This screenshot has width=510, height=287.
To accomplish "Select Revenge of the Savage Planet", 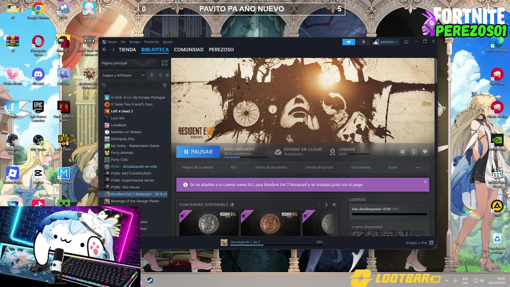I will click(135, 201).
